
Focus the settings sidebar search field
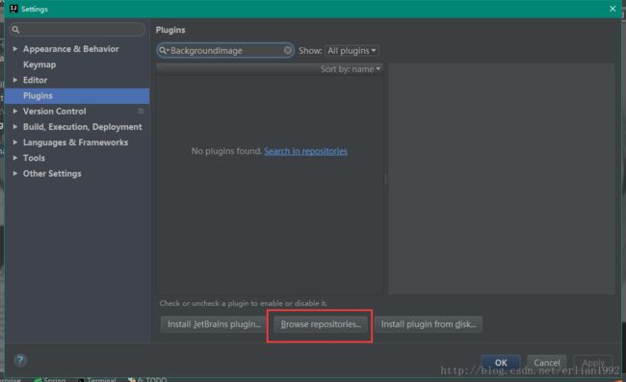point(77,30)
